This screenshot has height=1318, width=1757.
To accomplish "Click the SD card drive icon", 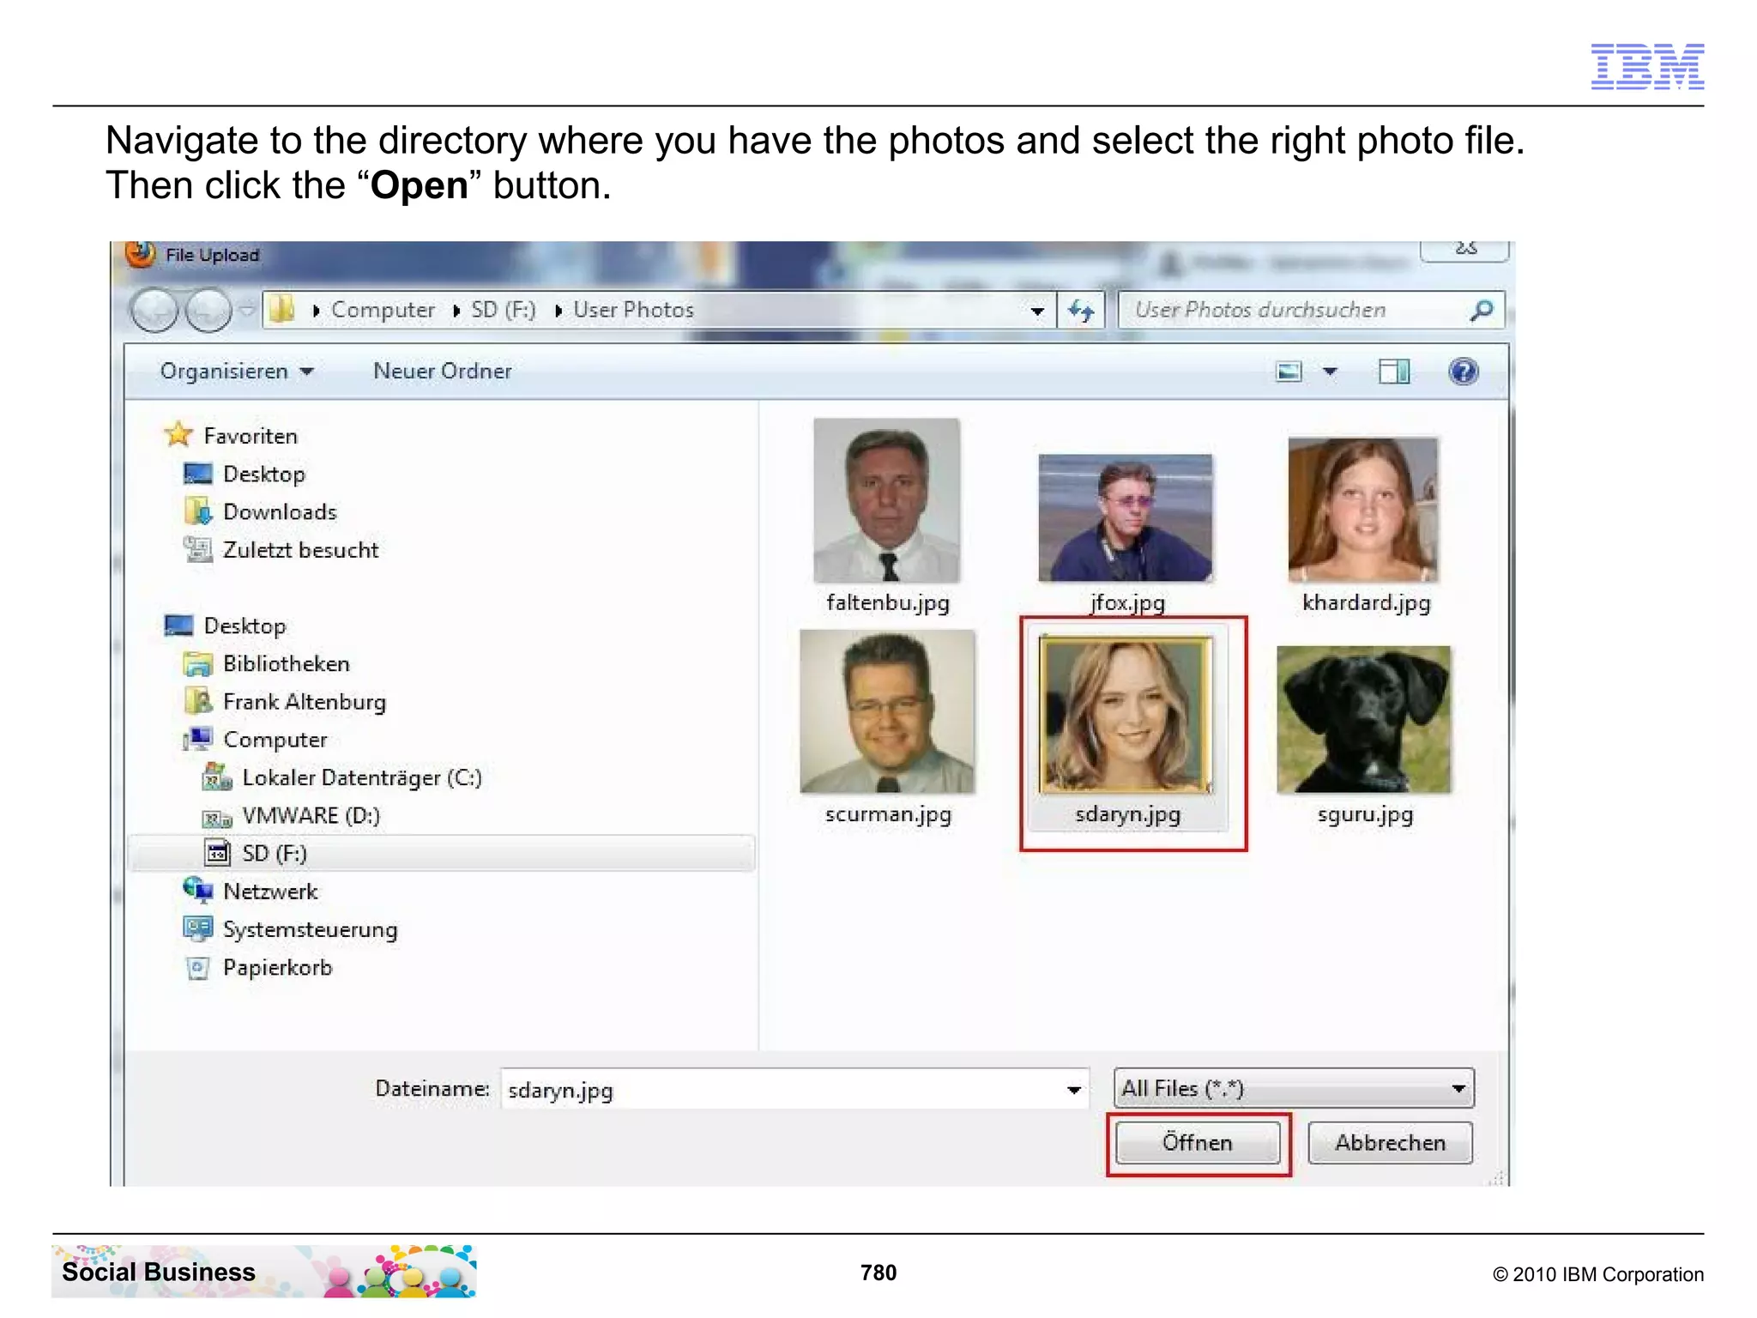I will tap(217, 853).
